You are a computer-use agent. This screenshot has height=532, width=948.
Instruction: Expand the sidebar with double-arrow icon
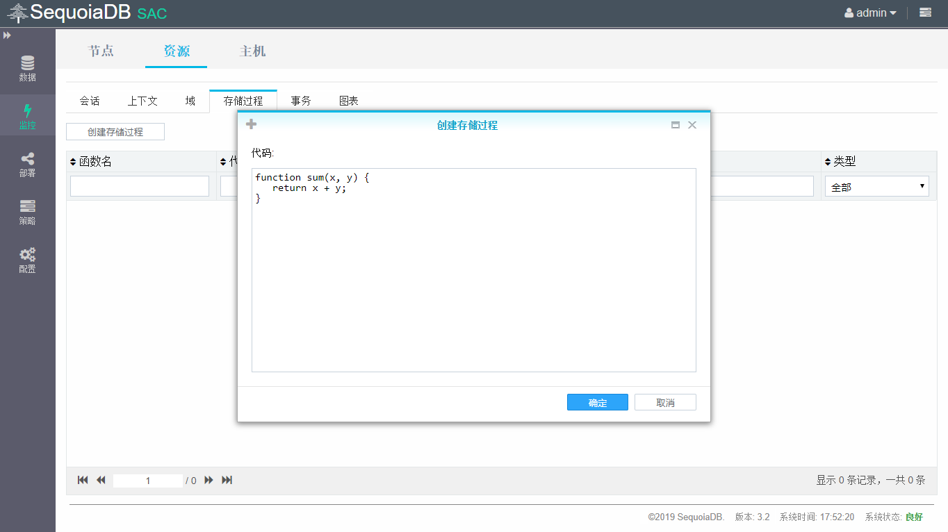tap(7, 35)
